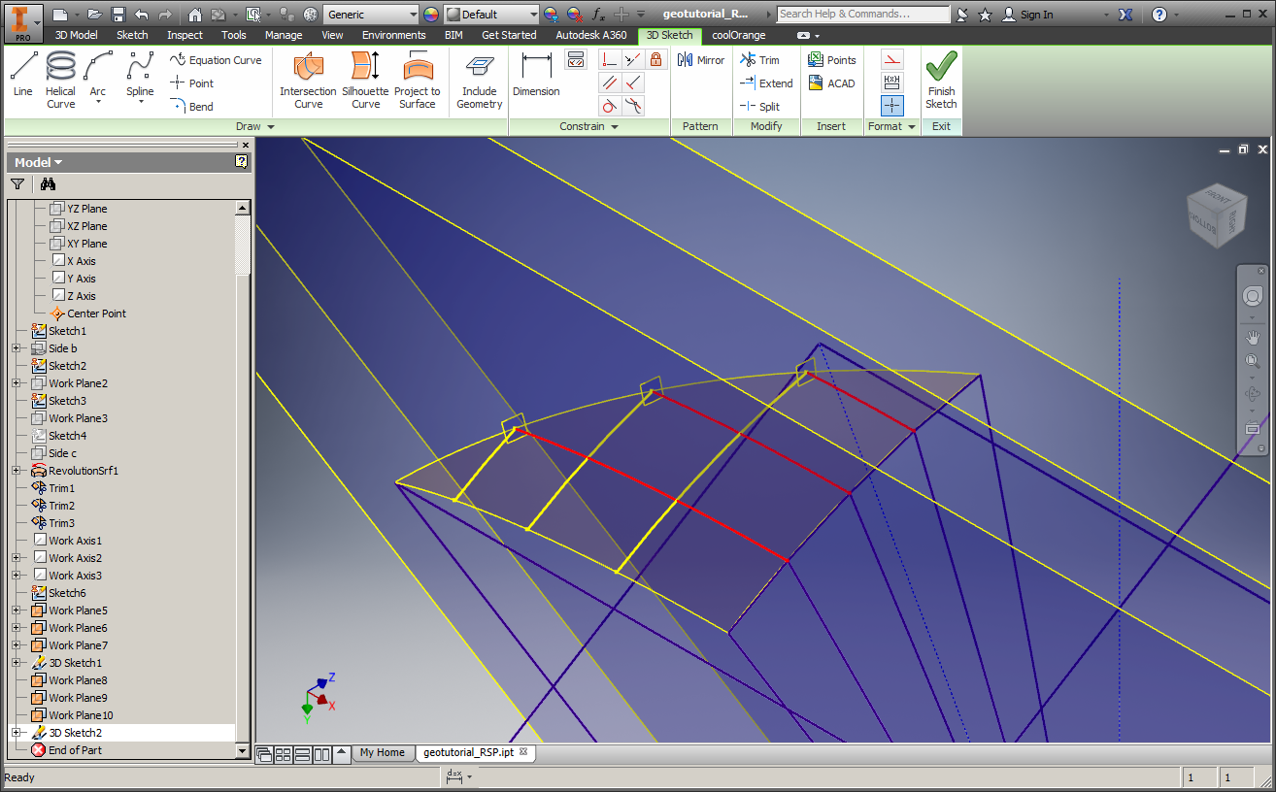Switch to My Home document tab
1276x792 pixels.
click(382, 752)
